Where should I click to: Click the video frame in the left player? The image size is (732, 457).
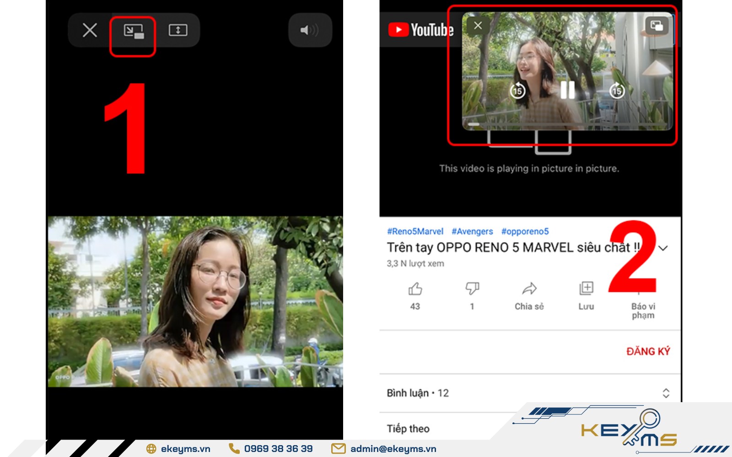click(195, 302)
